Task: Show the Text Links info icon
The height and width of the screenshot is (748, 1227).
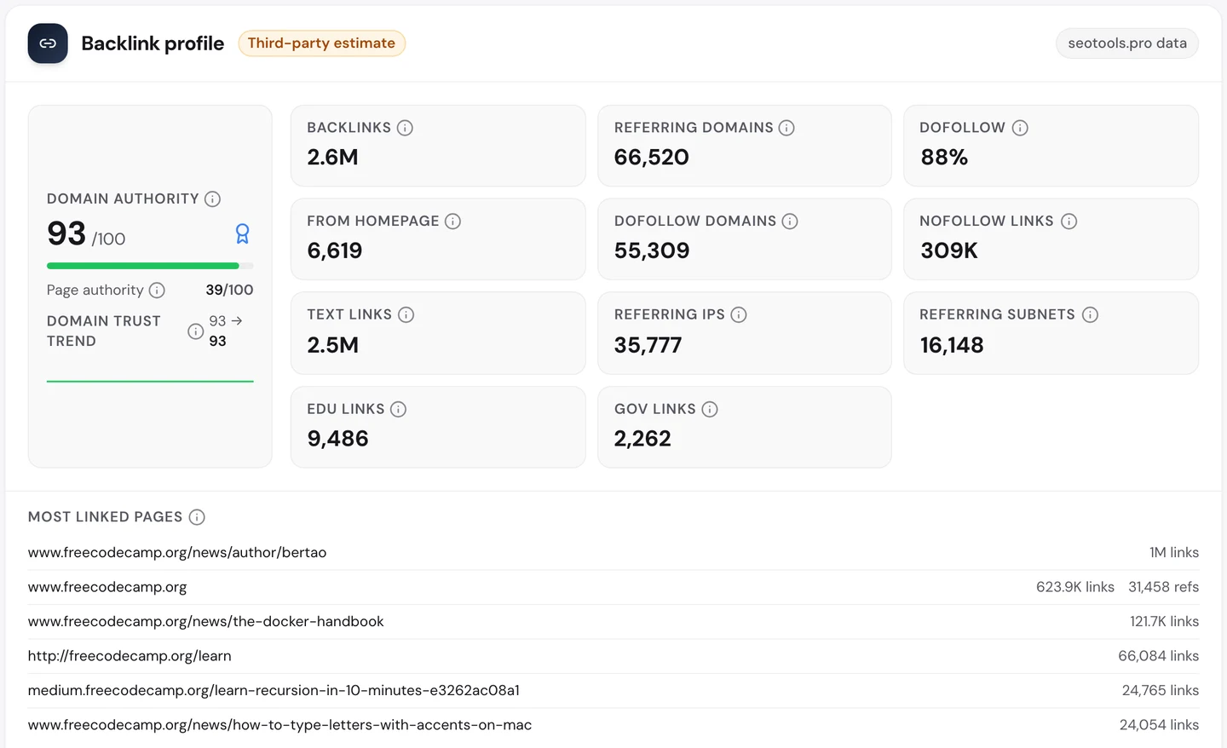Action: pos(406,315)
